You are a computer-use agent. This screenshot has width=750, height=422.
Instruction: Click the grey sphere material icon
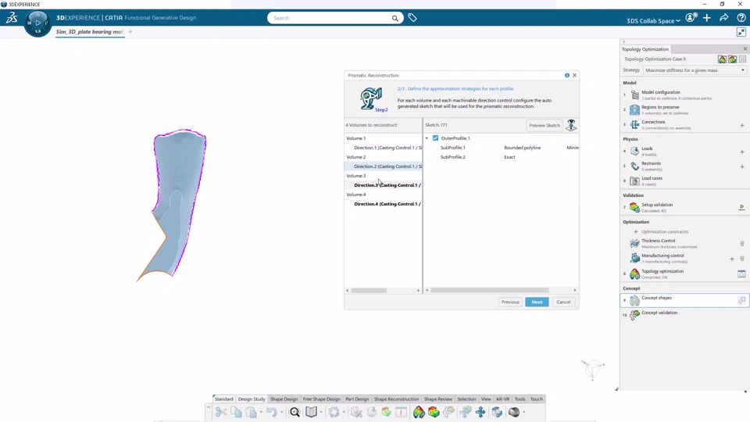click(x=514, y=412)
